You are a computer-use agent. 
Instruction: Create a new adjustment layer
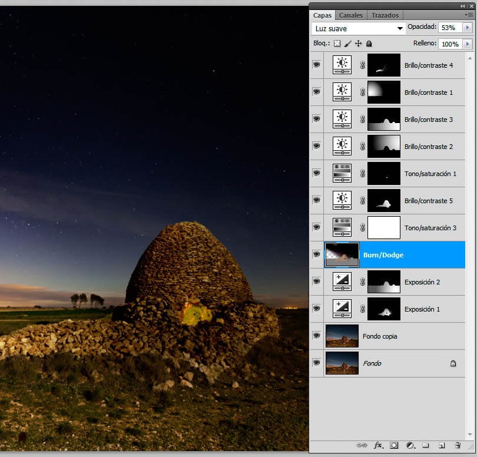click(x=410, y=446)
